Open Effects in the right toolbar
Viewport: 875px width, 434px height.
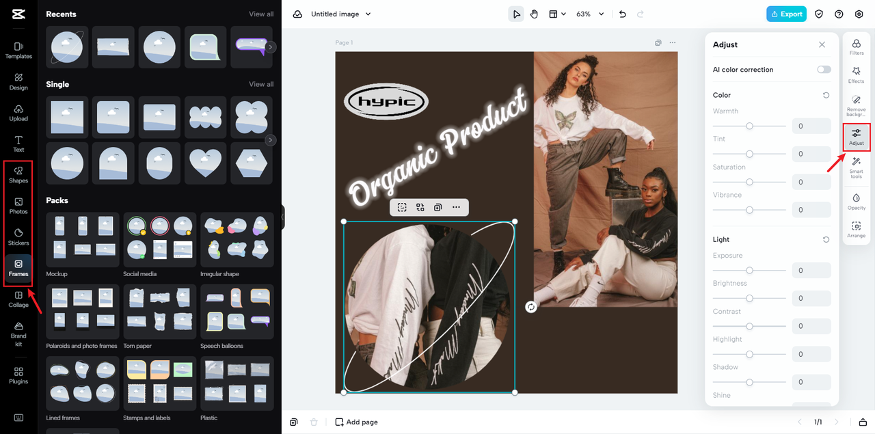pos(856,75)
